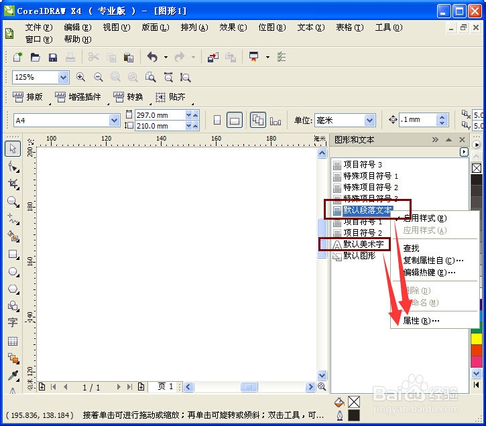Save the document with the floppy disk icon
Viewport: 486px width, 426px height.
53,58
